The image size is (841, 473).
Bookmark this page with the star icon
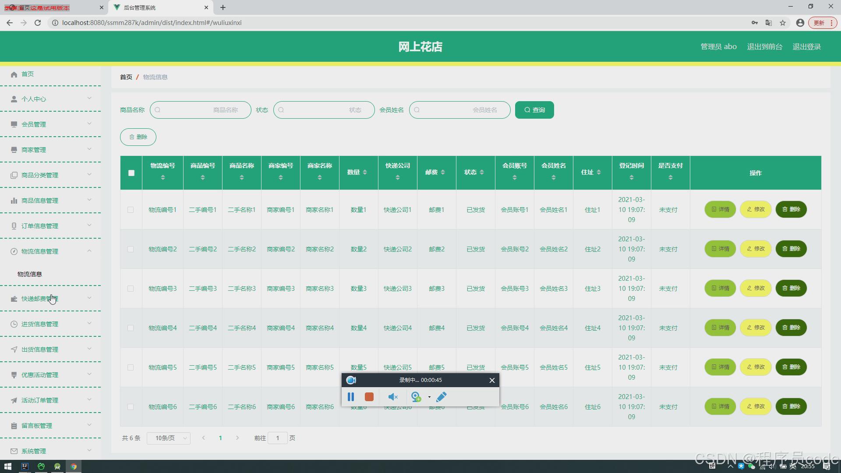pyautogui.click(x=783, y=23)
